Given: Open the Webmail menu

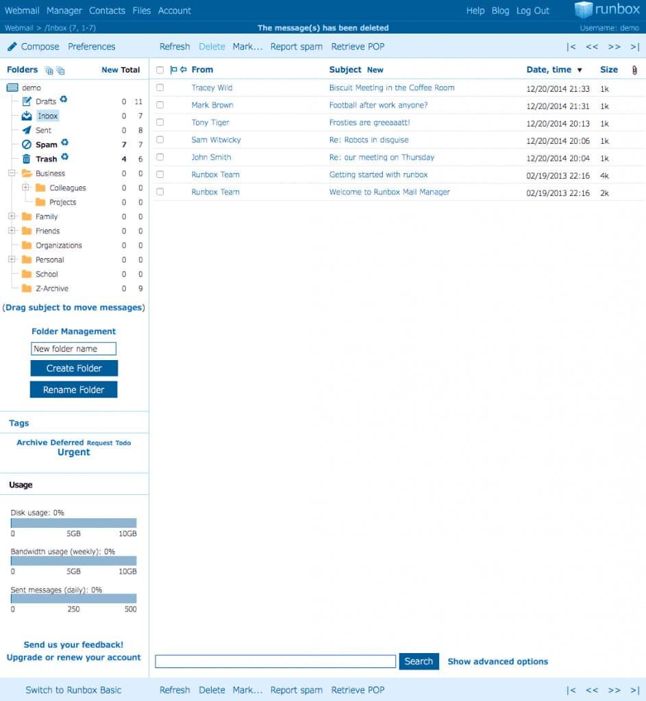Looking at the screenshot, I should (x=22, y=10).
